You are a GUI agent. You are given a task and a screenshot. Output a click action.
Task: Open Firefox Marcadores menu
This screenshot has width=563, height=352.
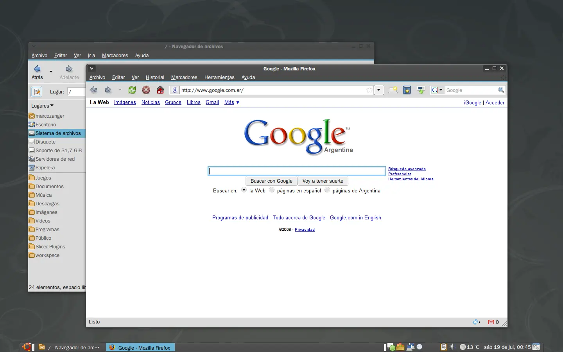click(x=184, y=77)
